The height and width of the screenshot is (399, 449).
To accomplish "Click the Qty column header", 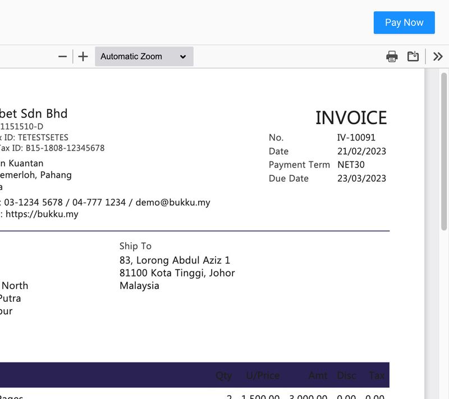I will [x=223, y=375].
